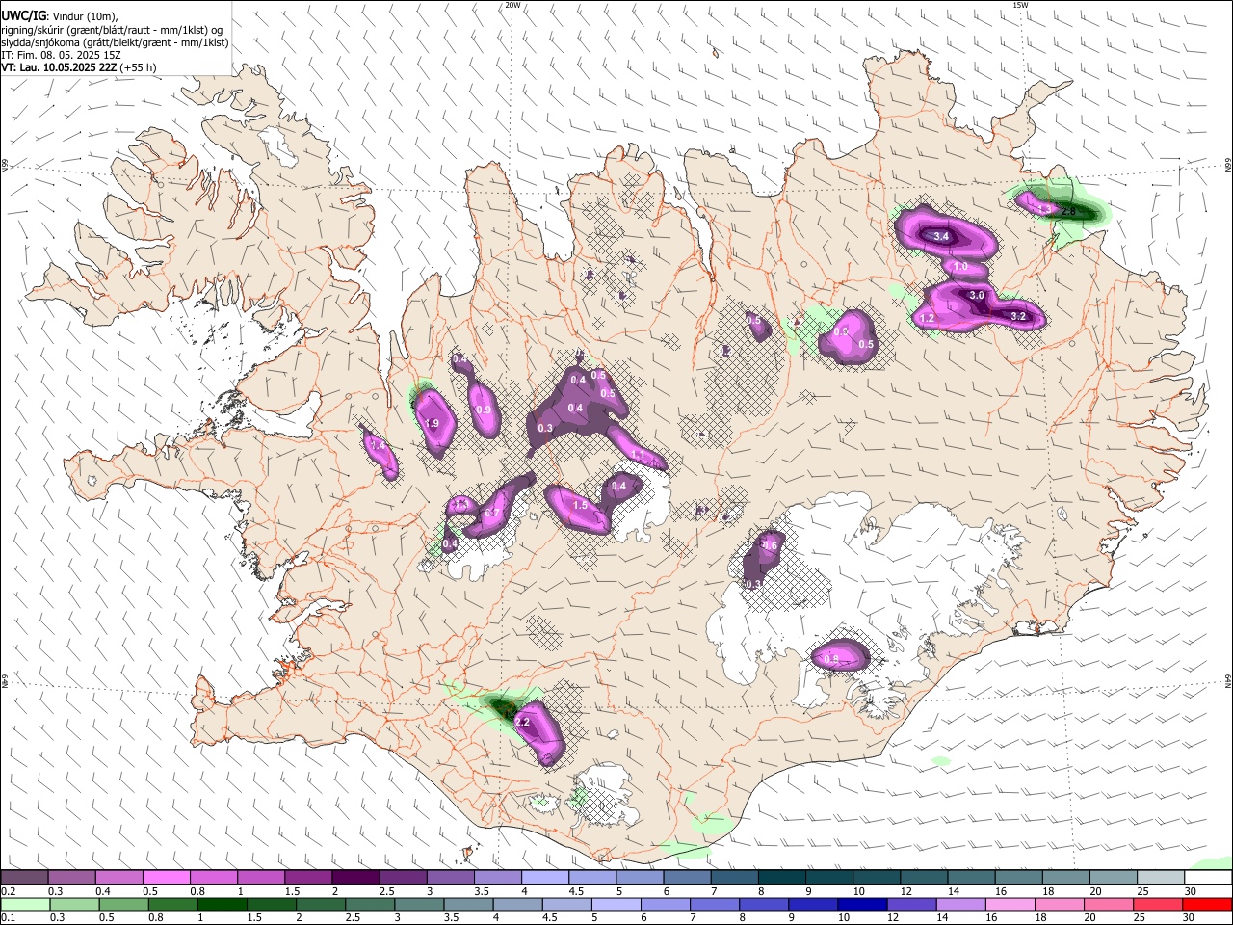Pick the 4–4.5 lavender swatch in the upper legend

coord(545,878)
